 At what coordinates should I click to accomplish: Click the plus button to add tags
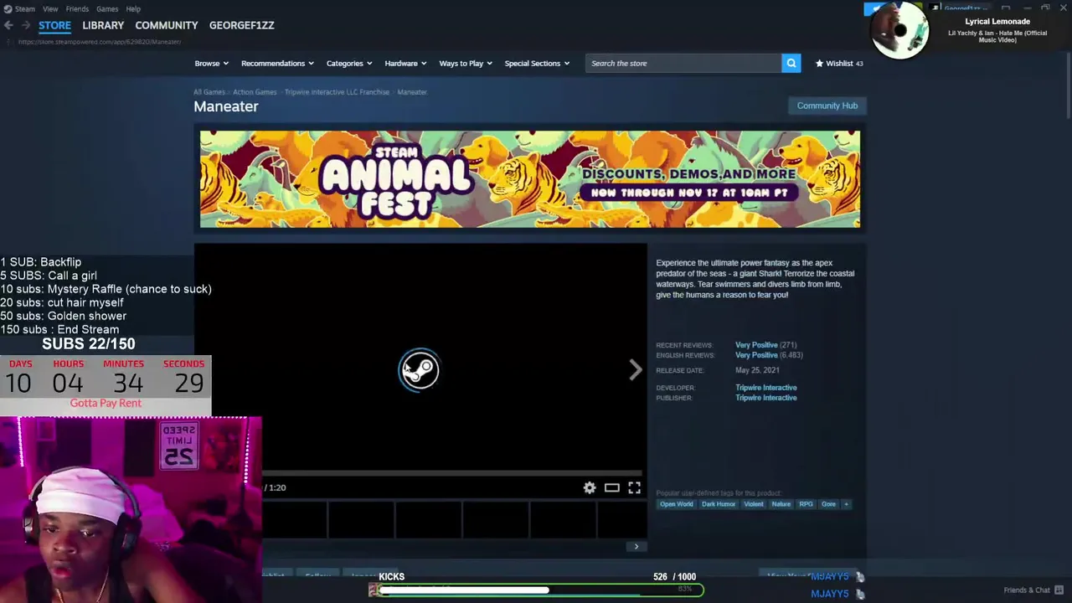[846, 504]
